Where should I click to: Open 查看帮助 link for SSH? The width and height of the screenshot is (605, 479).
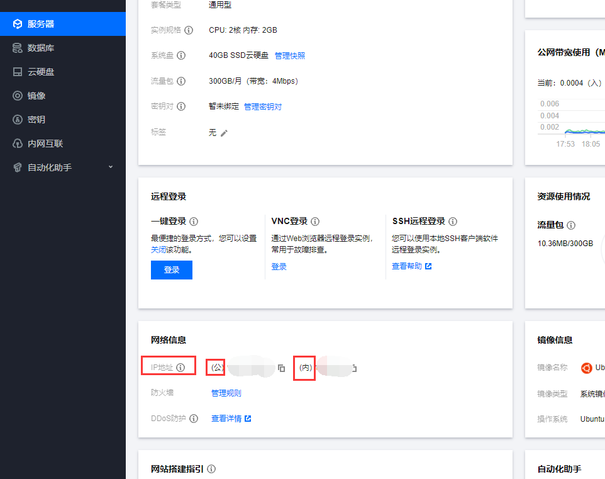[407, 266]
